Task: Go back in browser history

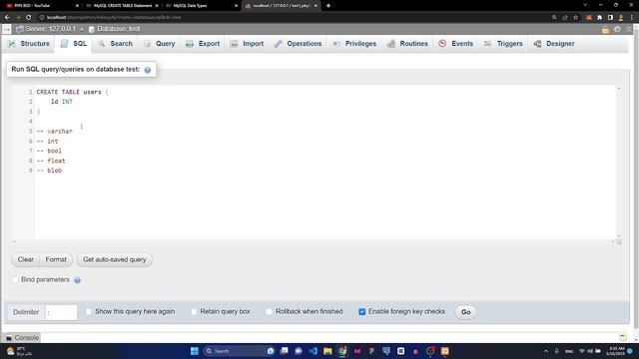Action: click(7, 18)
